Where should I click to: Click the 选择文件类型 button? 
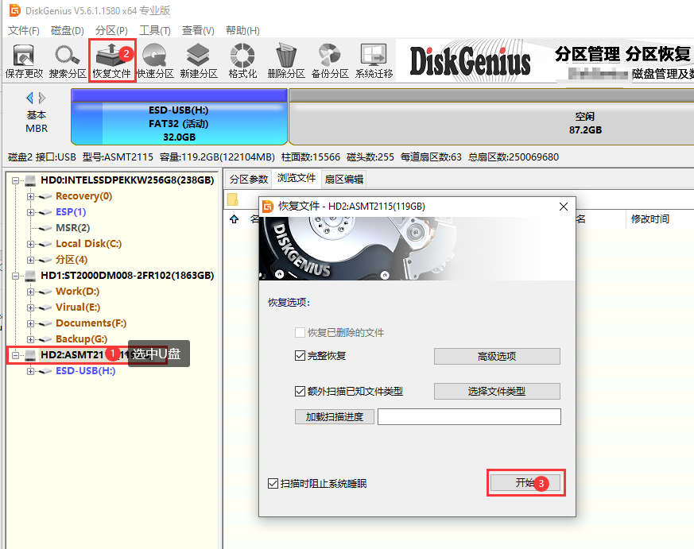point(497,391)
